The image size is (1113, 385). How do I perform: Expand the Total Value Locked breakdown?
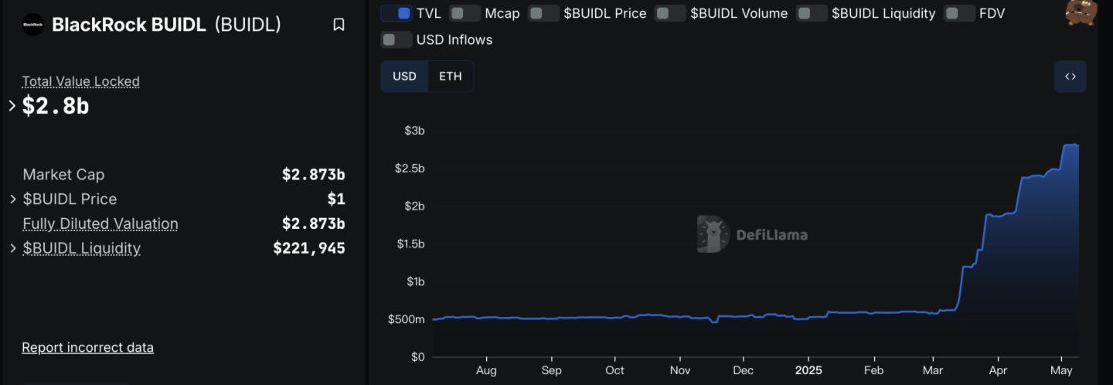click(12, 106)
